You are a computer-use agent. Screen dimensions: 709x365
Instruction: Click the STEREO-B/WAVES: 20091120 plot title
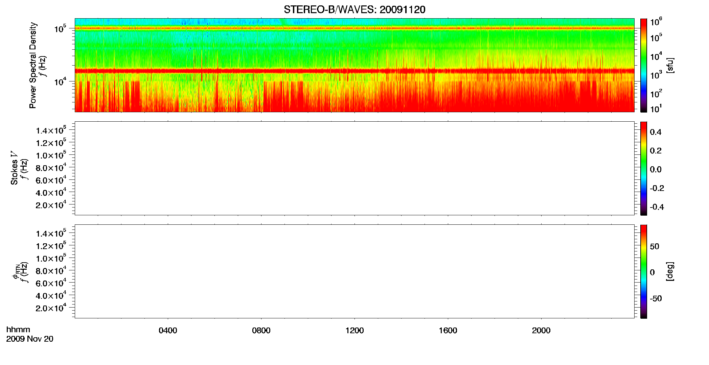(354, 9)
